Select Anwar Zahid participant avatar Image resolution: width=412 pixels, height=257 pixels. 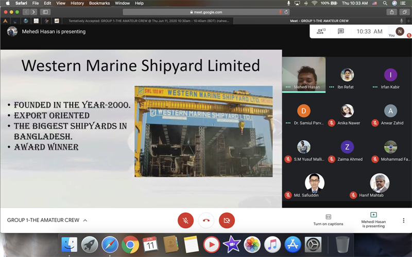point(390,111)
